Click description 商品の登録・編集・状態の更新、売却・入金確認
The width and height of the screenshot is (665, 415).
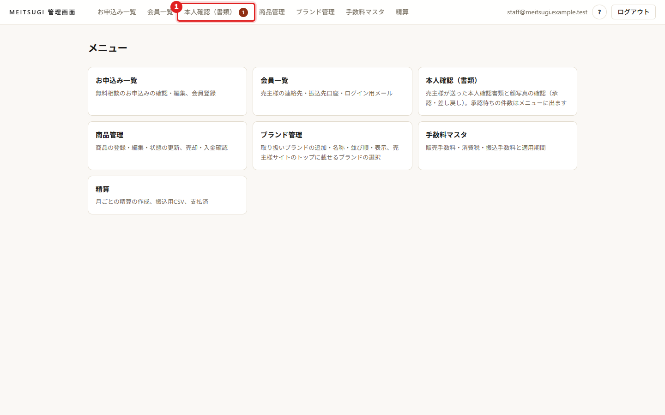click(x=162, y=148)
